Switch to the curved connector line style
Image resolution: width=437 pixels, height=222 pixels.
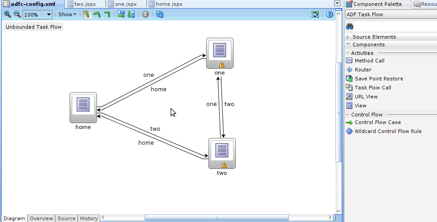[x=97, y=14]
